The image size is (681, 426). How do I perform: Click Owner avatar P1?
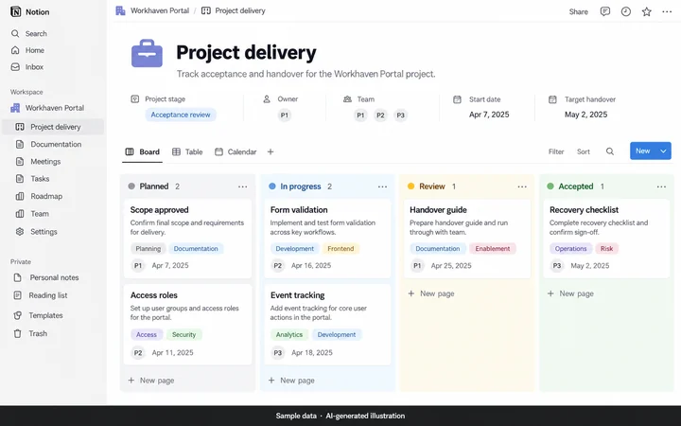pyautogui.click(x=285, y=115)
